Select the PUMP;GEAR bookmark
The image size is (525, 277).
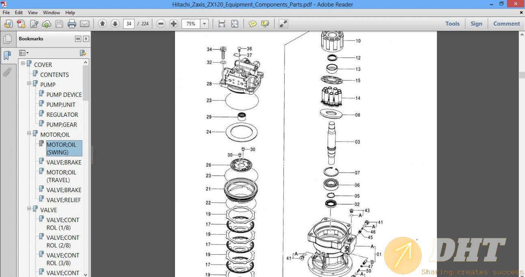click(x=62, y=125)
